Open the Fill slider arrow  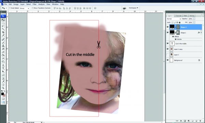(194, 22)
